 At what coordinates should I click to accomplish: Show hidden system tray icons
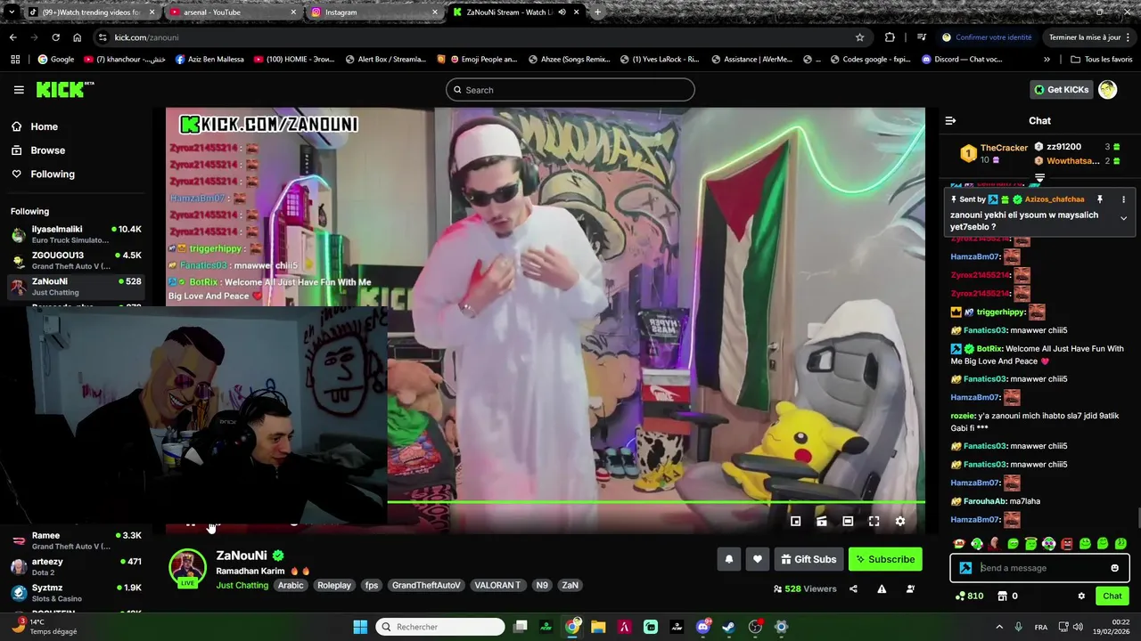998,627
